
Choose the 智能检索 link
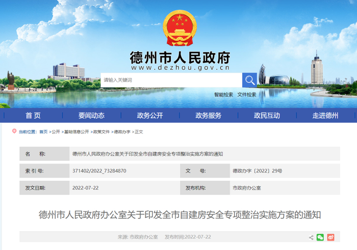pos(223,95)
